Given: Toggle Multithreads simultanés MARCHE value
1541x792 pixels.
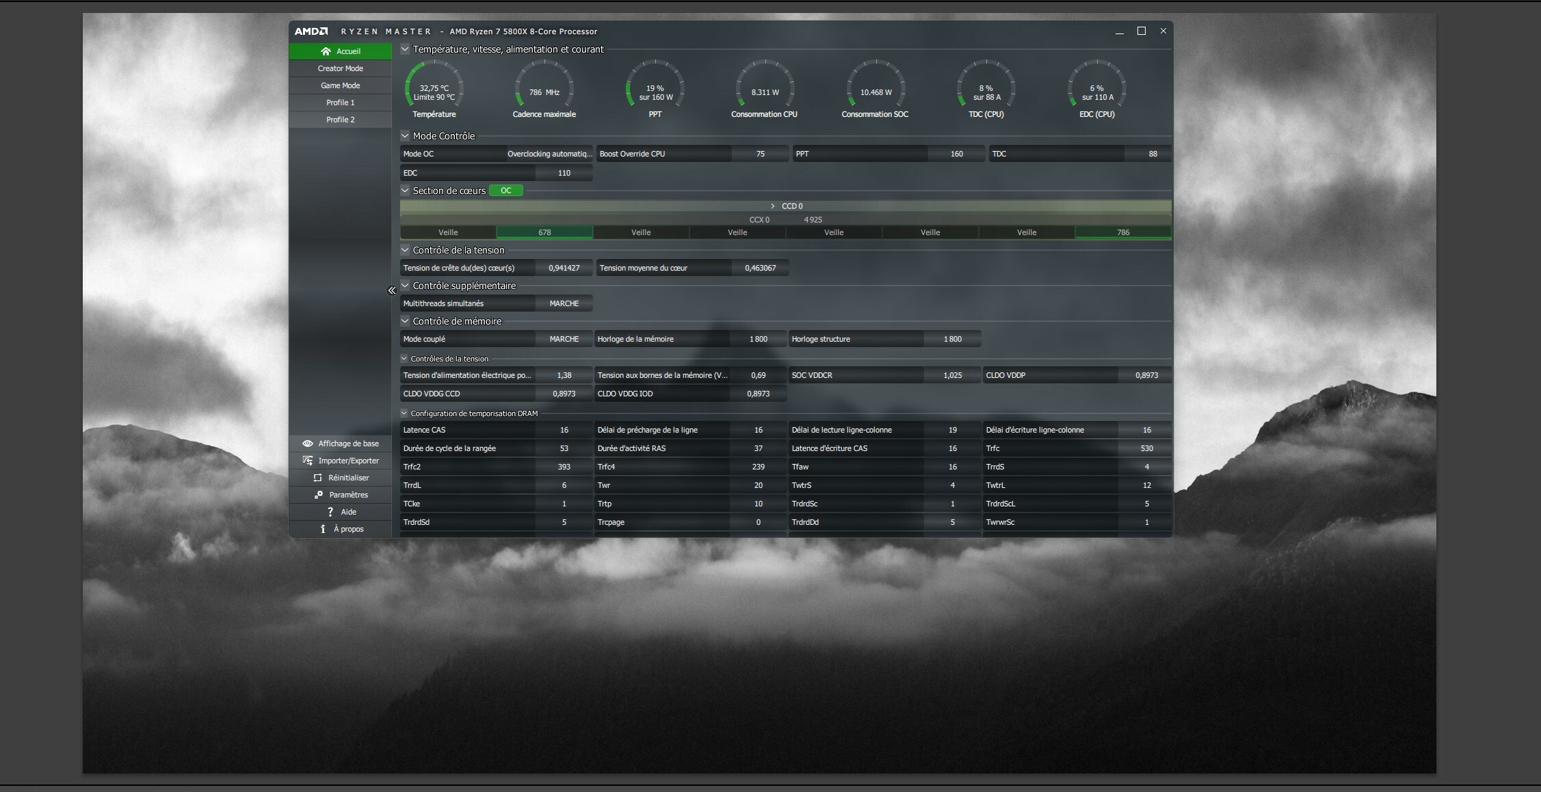Looking at the screenshot, I should tap(564, 303).
